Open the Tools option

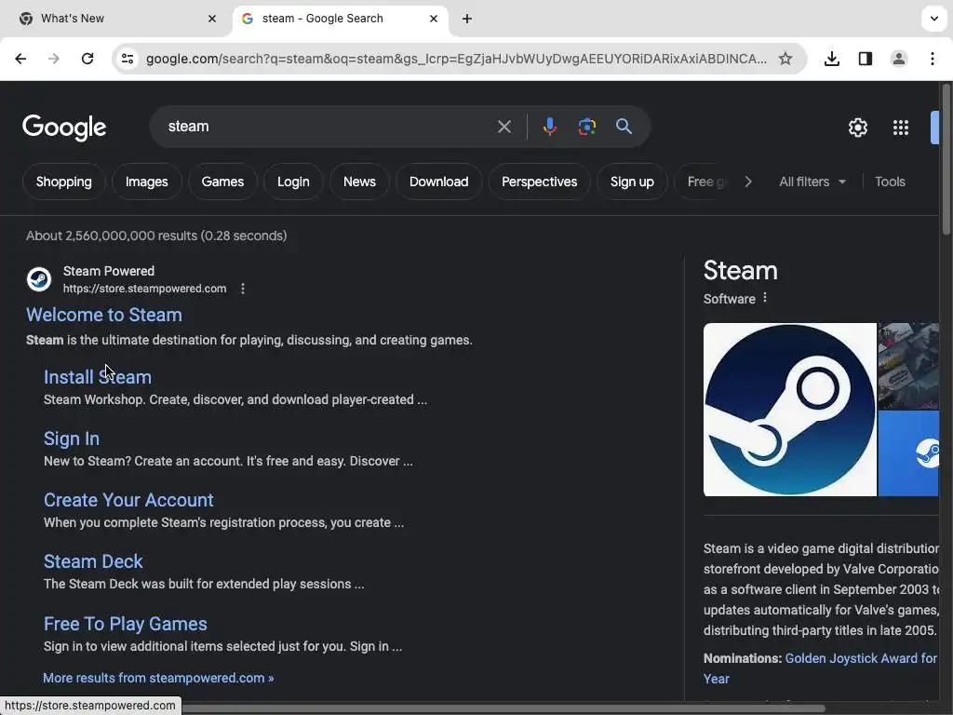(890, 182)
